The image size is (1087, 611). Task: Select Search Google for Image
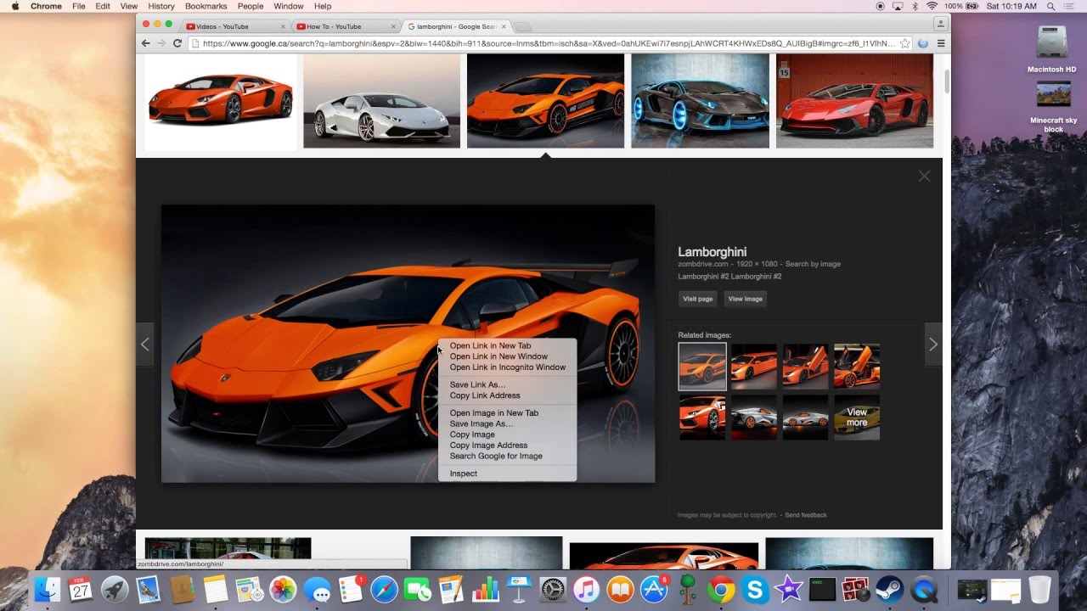[507, 456]
